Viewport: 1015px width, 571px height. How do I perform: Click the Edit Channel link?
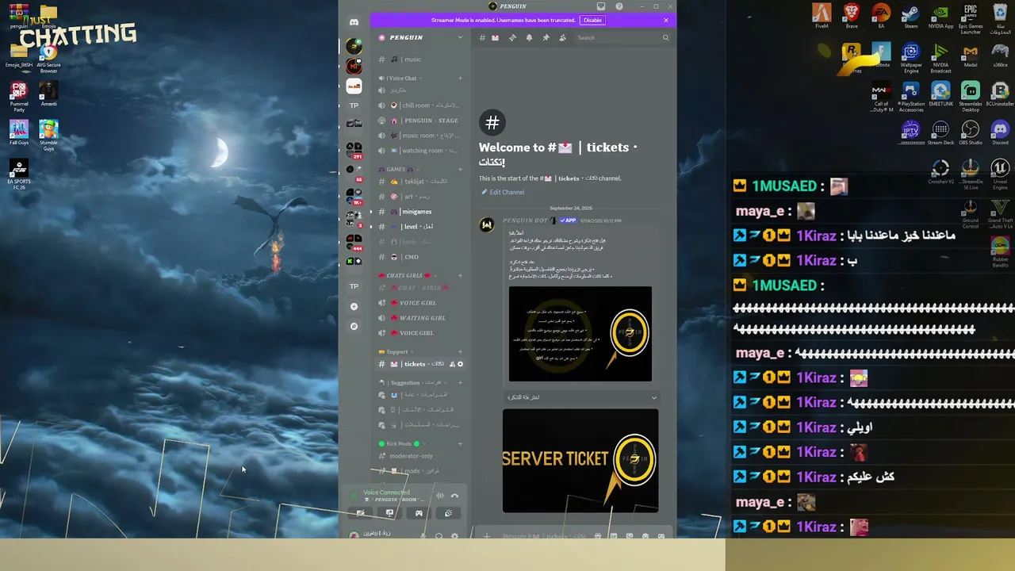click(x=503, y=192)
